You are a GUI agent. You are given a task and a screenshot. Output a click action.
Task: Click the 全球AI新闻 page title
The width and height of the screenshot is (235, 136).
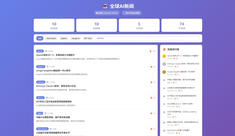tap(122, 6)
